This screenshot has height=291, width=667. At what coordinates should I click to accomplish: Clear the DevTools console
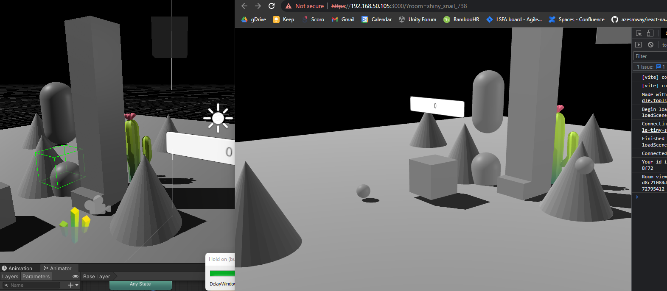tap(650, 44)
